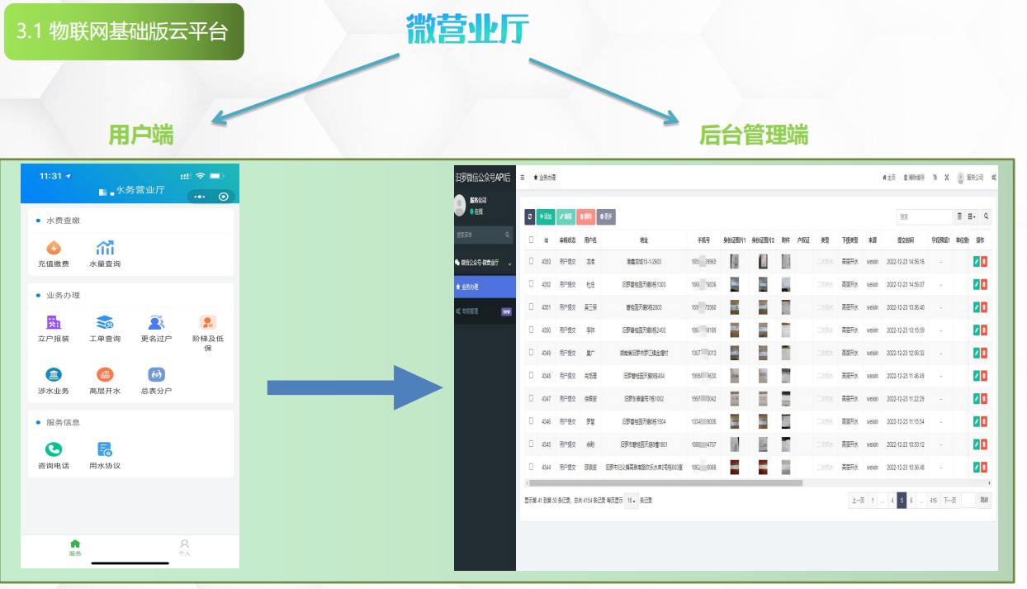Image resolution: width=1027 pixels, height=589 pixels.
Task: Expand the 微信公众号-微营业厅 sidebar menu
Action: [485, 263]
